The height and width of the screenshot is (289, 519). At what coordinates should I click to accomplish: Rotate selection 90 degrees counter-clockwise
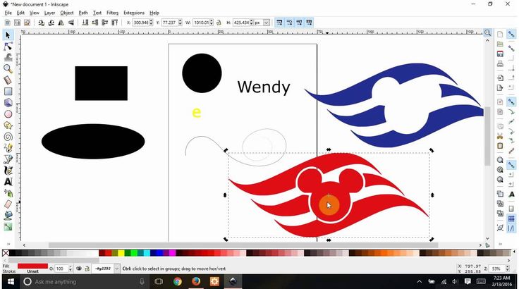[x=42, y=23]
